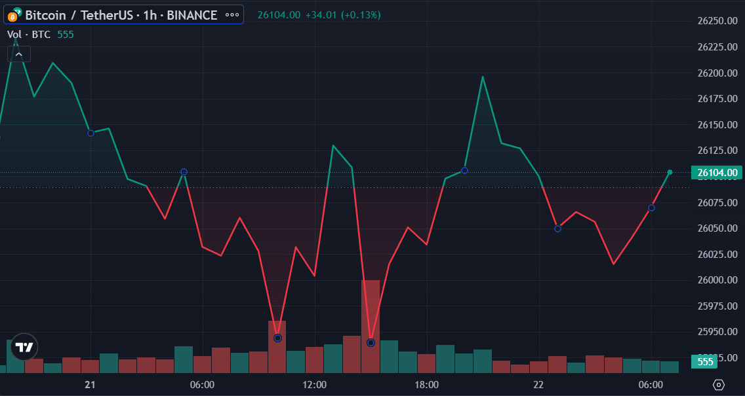Click the 26000.00 price scale label
This screenshot has width=745, height=396.
coord(717,280)
